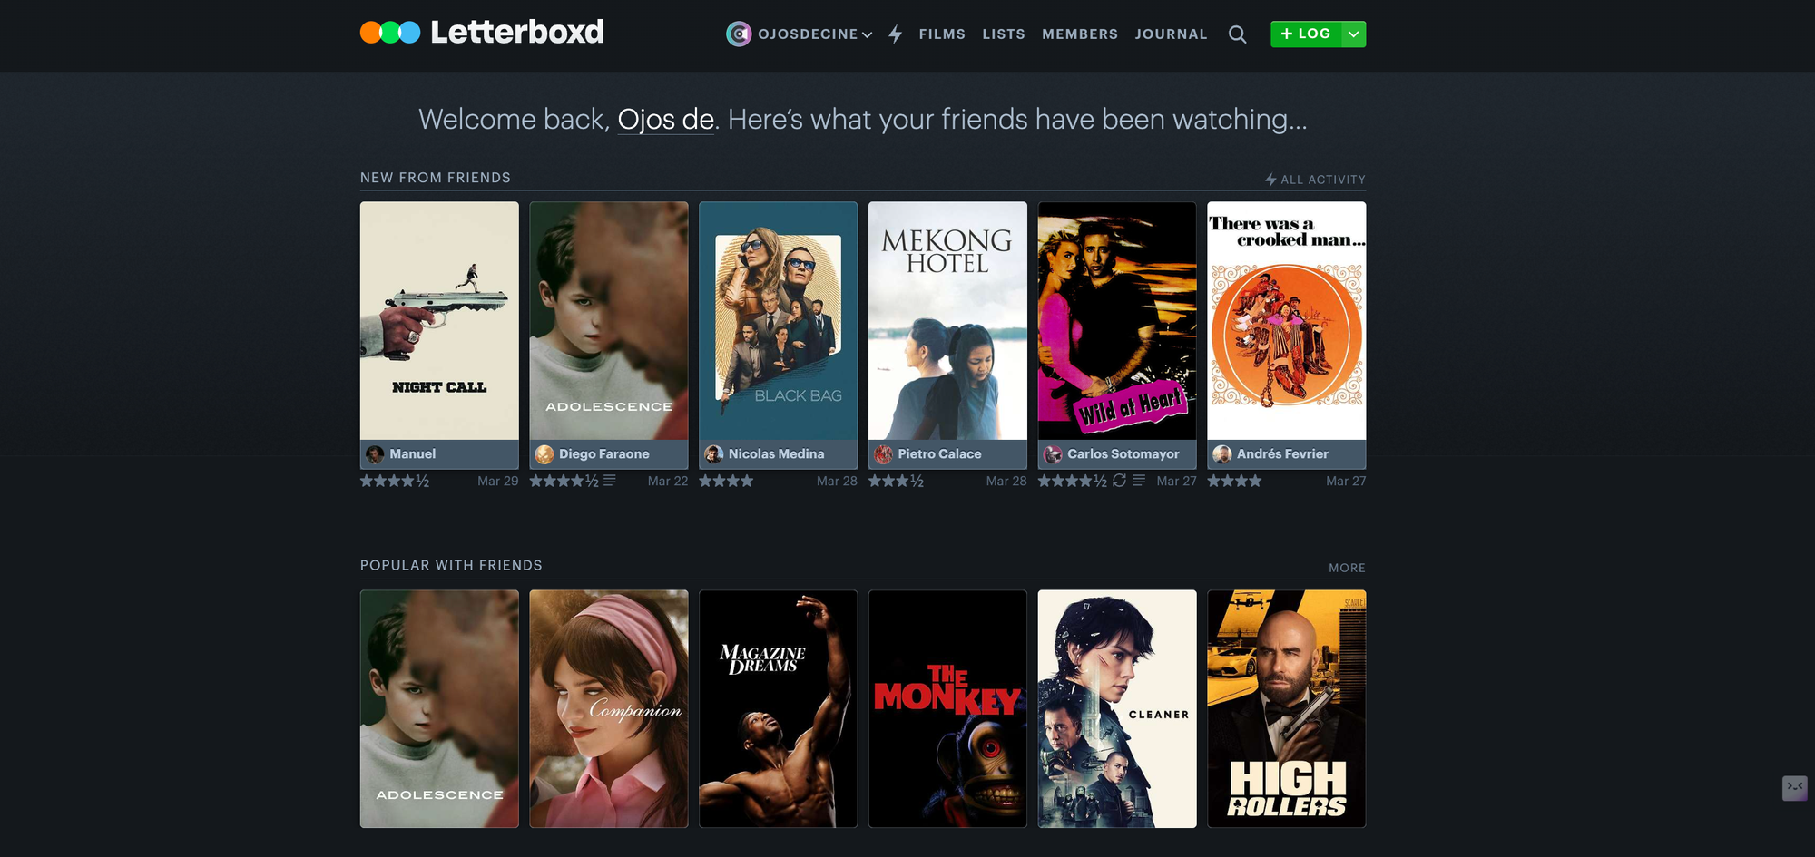Screen dimensions: 1815x857
Task: Open the FILMS menu
Action: (942, 34)
